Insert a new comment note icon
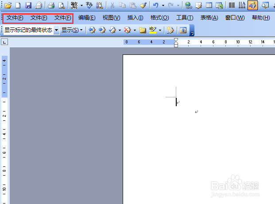Viewport: 275px width, 204px height. (x=143, y=30)
